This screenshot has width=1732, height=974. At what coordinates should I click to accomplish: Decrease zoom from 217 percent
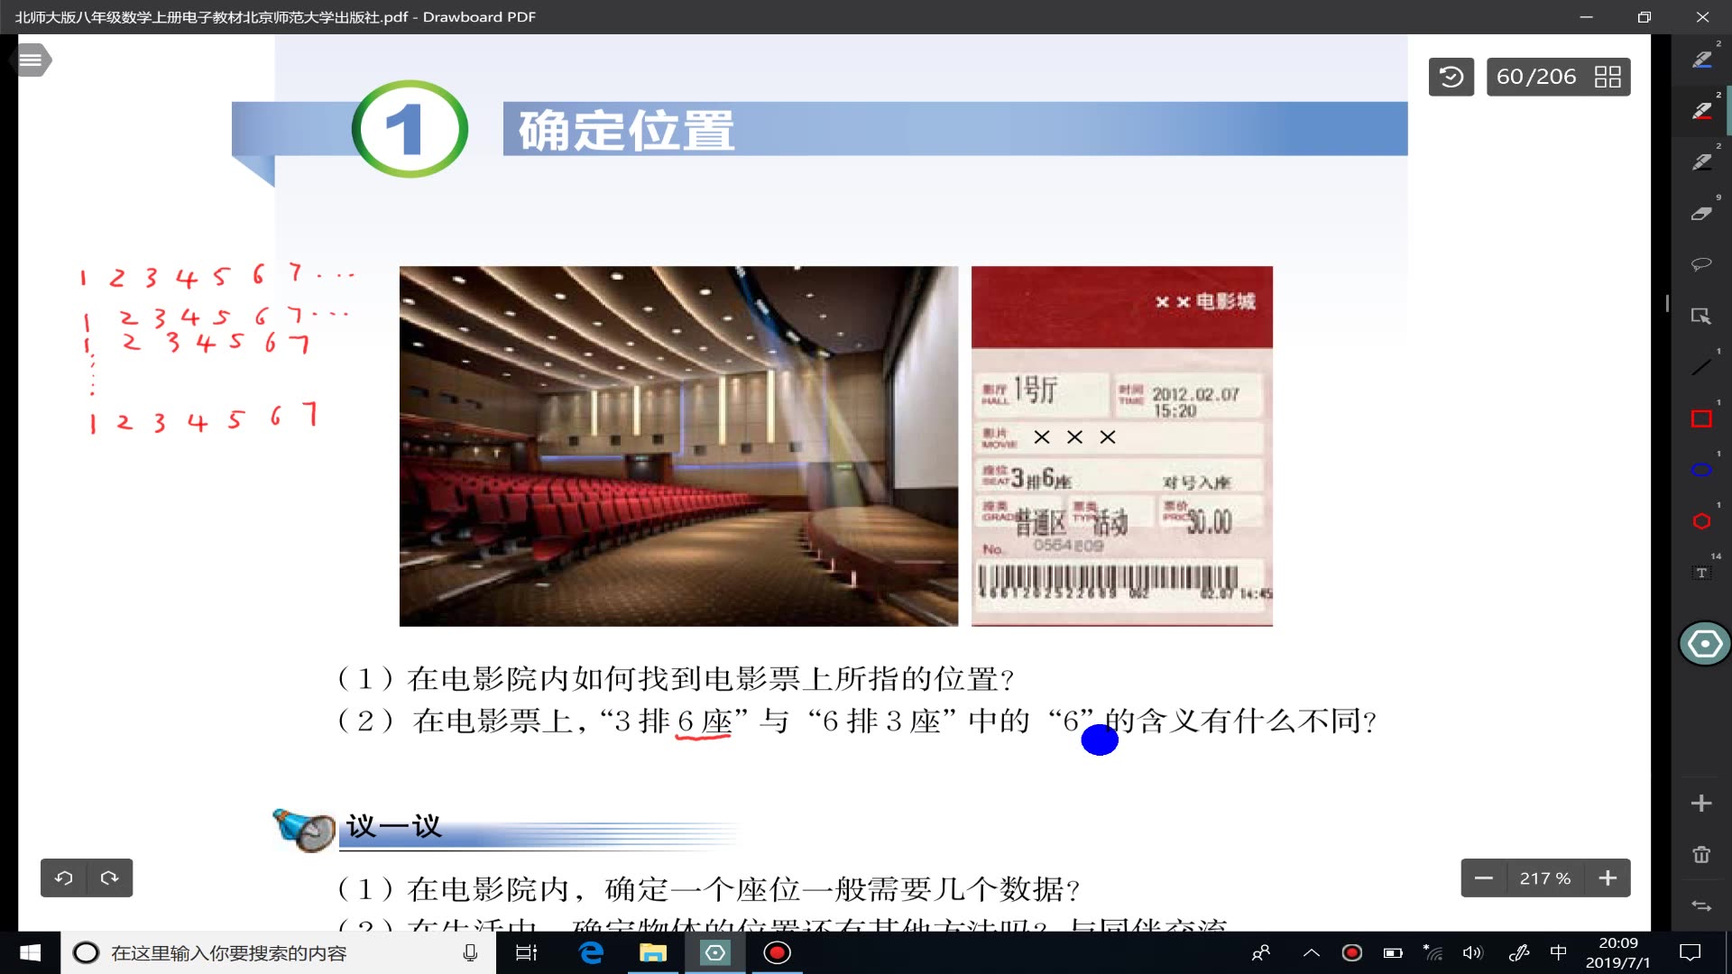tap(1485, 878)
